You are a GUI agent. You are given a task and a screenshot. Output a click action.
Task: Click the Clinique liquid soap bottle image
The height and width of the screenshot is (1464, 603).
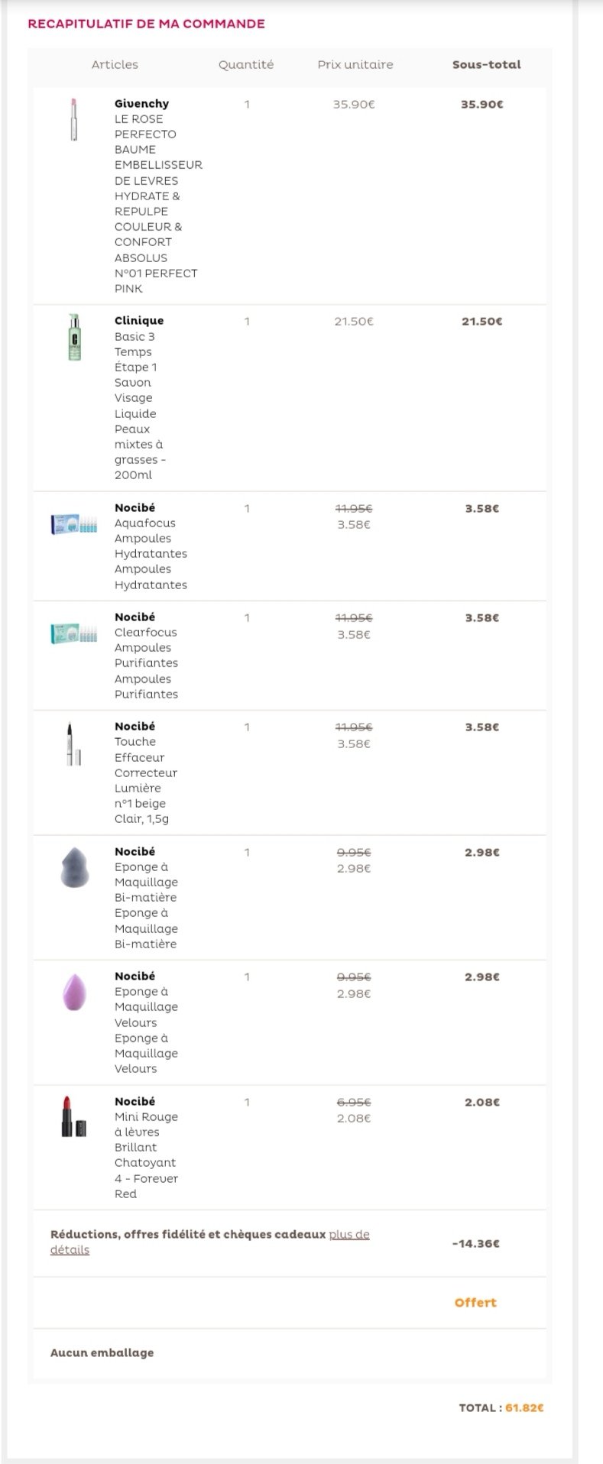(x=74, y=336)
